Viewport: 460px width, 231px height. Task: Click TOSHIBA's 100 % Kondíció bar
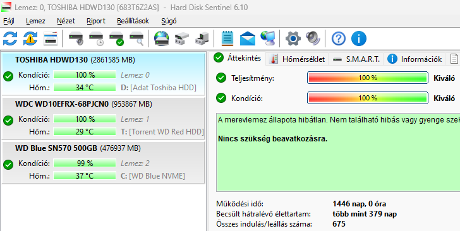pyautogui.click(x=85, y=74)
